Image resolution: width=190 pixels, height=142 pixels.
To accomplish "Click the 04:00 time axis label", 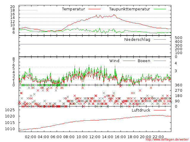I will [x=43, y=137].
